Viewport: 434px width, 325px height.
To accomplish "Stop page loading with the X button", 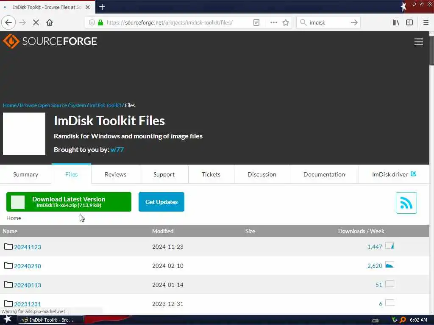I will 36,23.
